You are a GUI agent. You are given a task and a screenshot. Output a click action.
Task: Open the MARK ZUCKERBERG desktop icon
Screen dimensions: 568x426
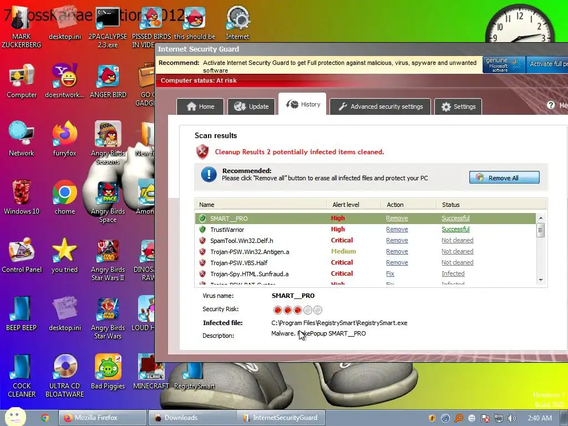(22, 26)
